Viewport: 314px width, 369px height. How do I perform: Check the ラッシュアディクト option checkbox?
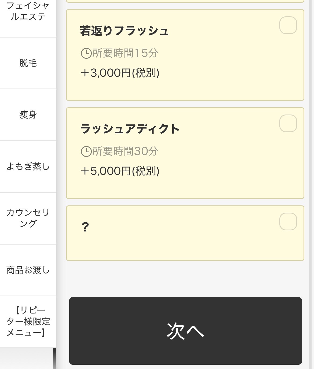click(x=288, y=123)
